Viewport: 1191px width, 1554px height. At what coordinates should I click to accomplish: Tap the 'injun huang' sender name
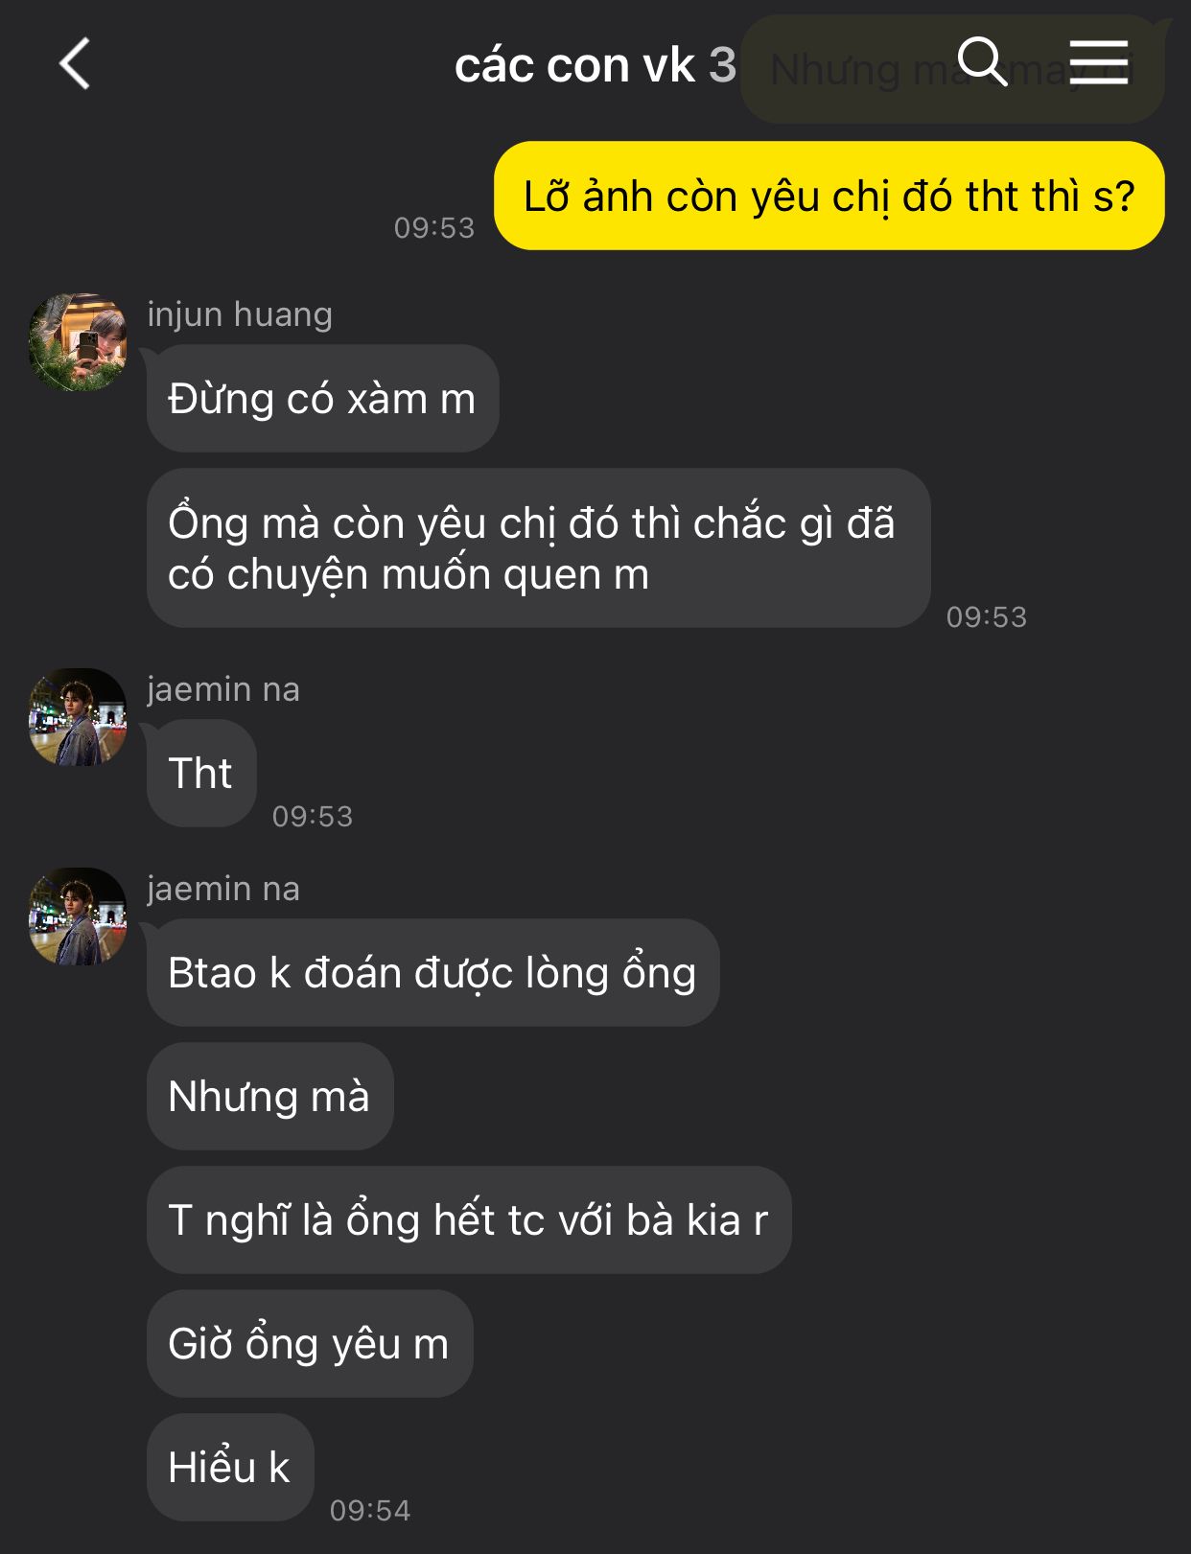click(x=240, y=314)
